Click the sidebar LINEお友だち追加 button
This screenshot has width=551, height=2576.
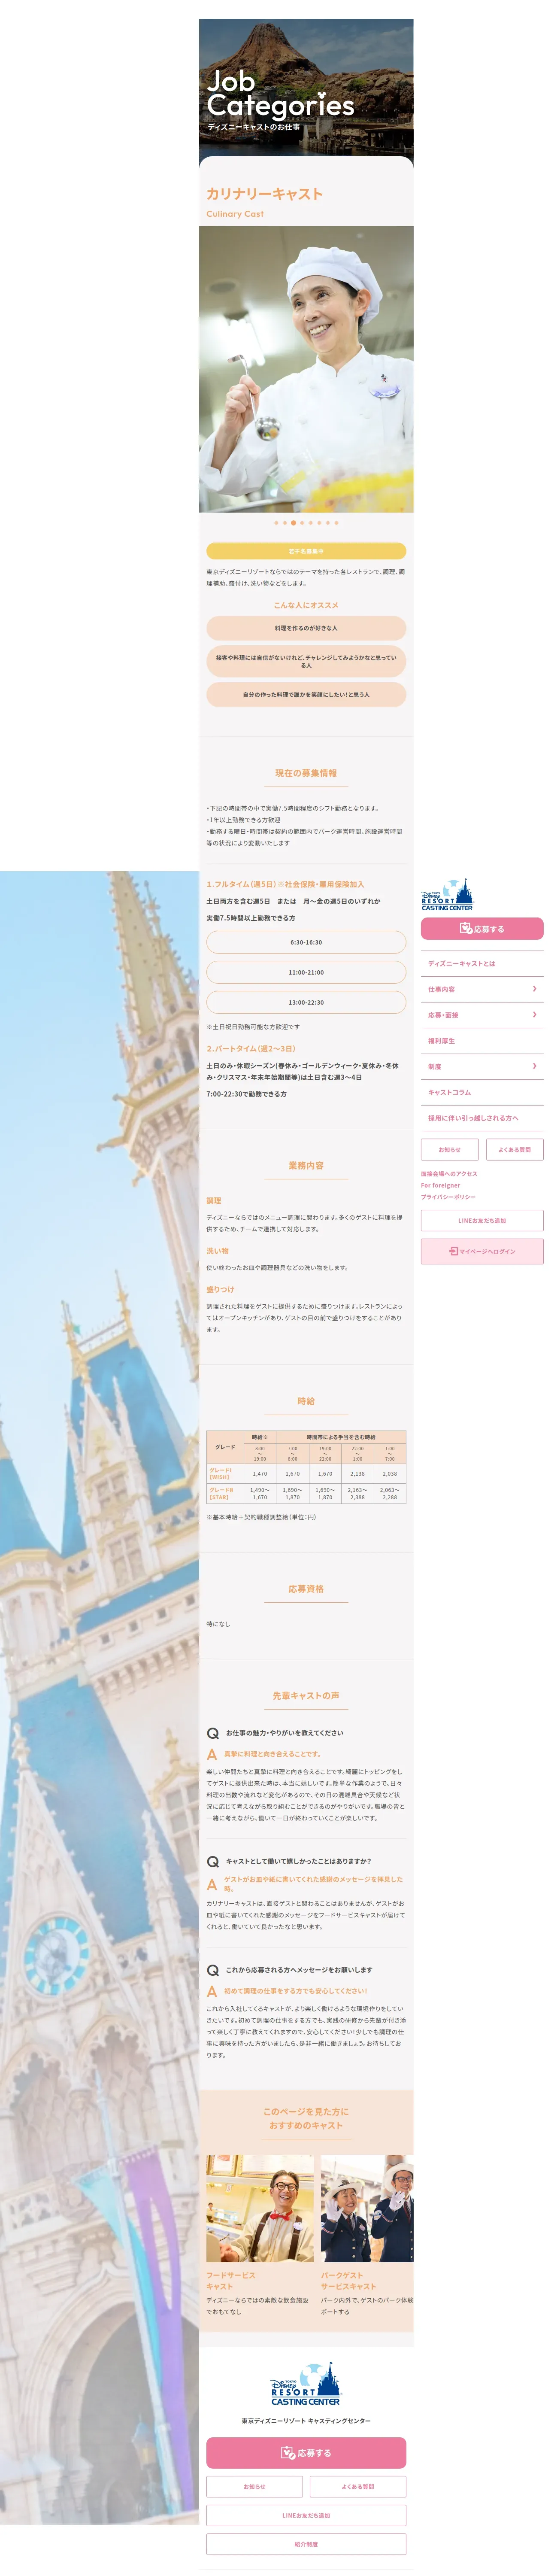[x=482, y=1221]
